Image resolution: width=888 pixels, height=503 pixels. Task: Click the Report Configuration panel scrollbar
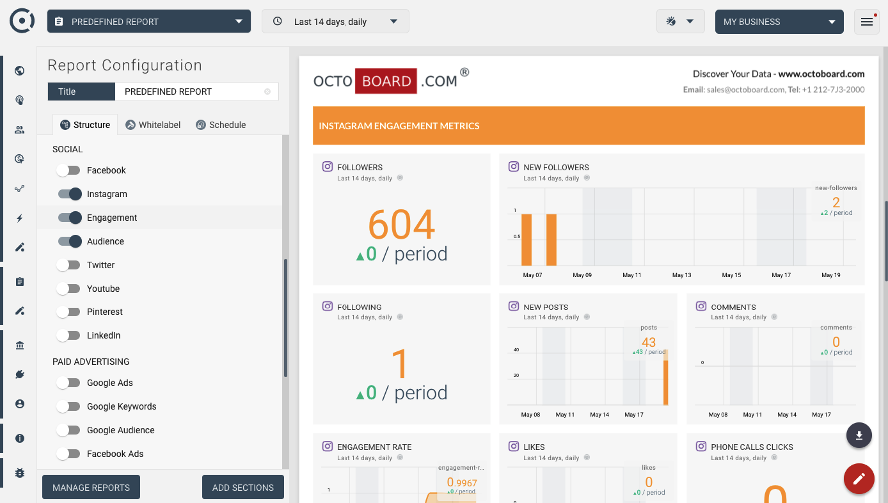point(285,318)
